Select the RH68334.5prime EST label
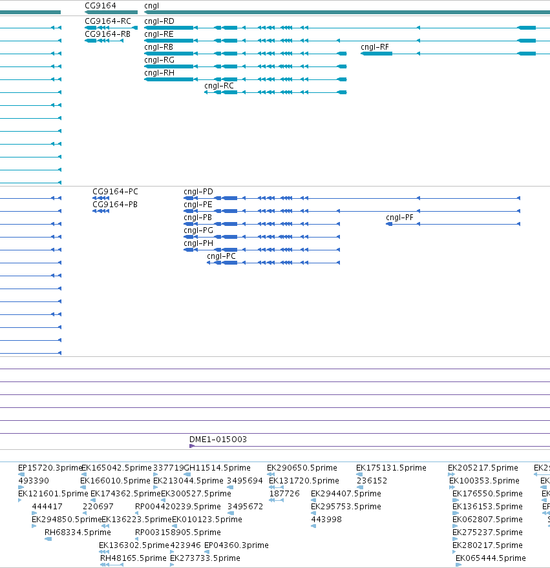Screen dimensions: 550x568 tap(78, 532)
